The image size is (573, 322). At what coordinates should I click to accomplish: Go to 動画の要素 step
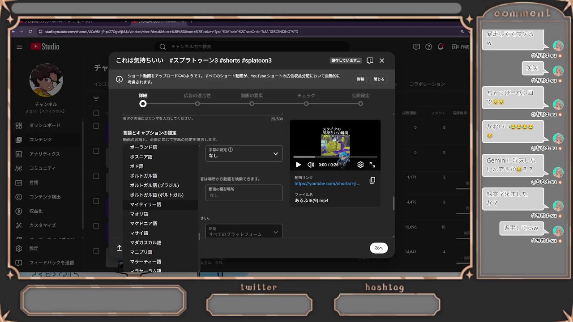point(252,100)
